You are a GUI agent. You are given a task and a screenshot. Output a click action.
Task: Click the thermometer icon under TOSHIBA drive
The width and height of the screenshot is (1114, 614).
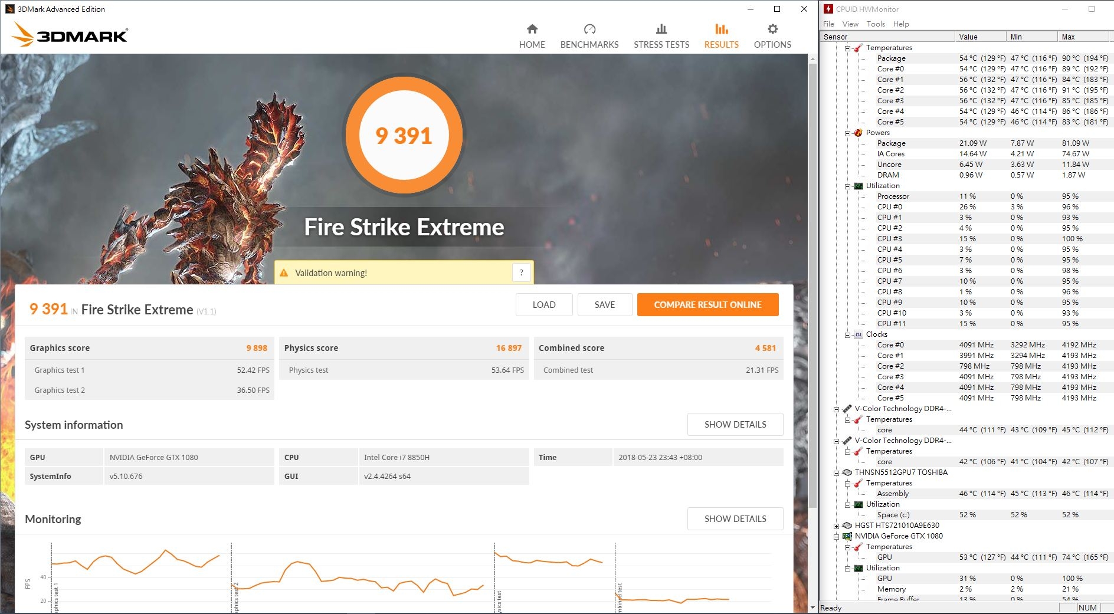[x=858, y=483]
